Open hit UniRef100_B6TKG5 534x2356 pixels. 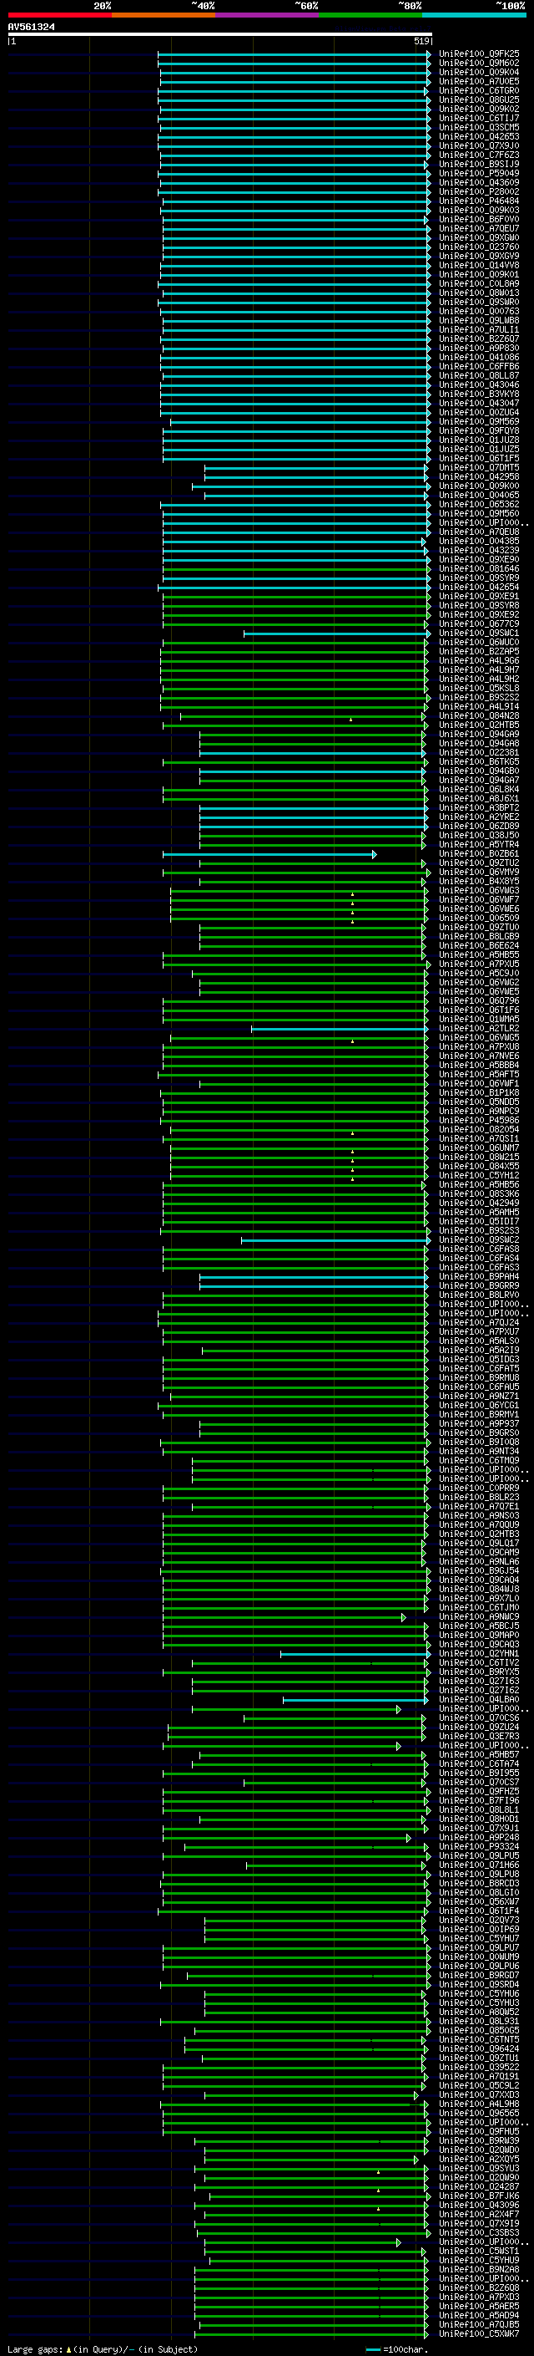point(479,762)
